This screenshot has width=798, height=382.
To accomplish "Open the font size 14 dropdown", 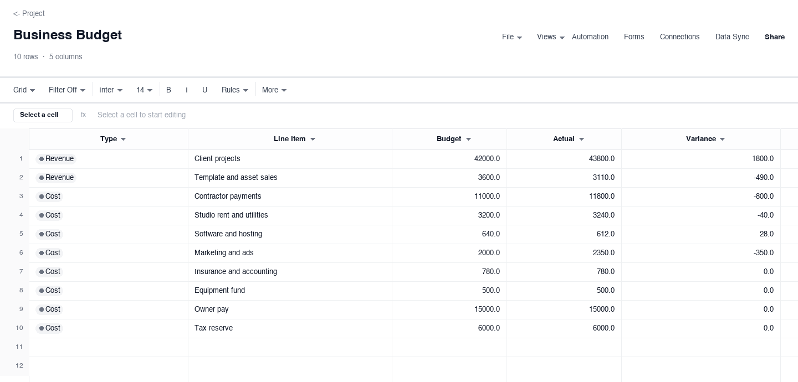I will pyautogui.click(x=145, y=90).
